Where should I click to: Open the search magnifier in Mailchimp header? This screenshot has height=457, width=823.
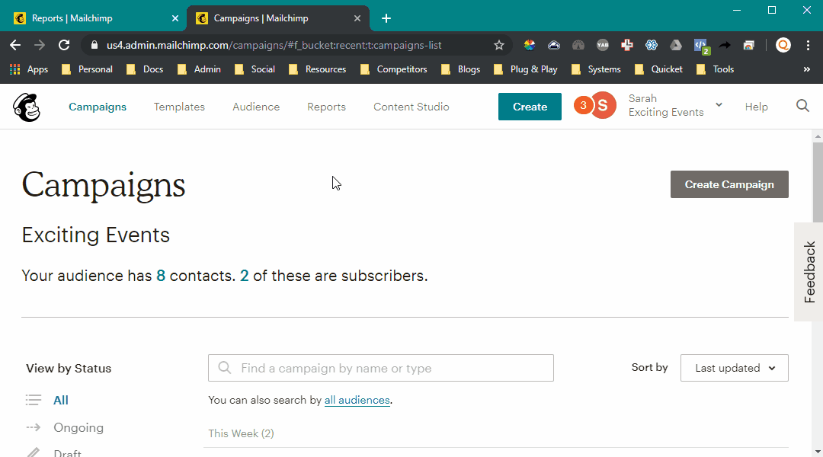point(802,106)
